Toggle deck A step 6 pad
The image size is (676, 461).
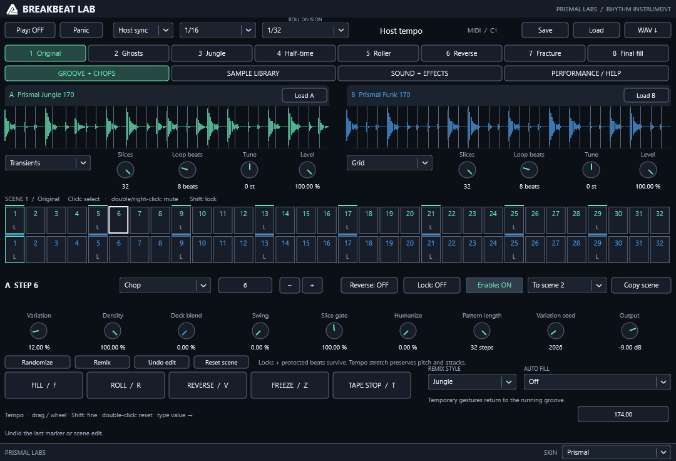click(x=118, y=220)
